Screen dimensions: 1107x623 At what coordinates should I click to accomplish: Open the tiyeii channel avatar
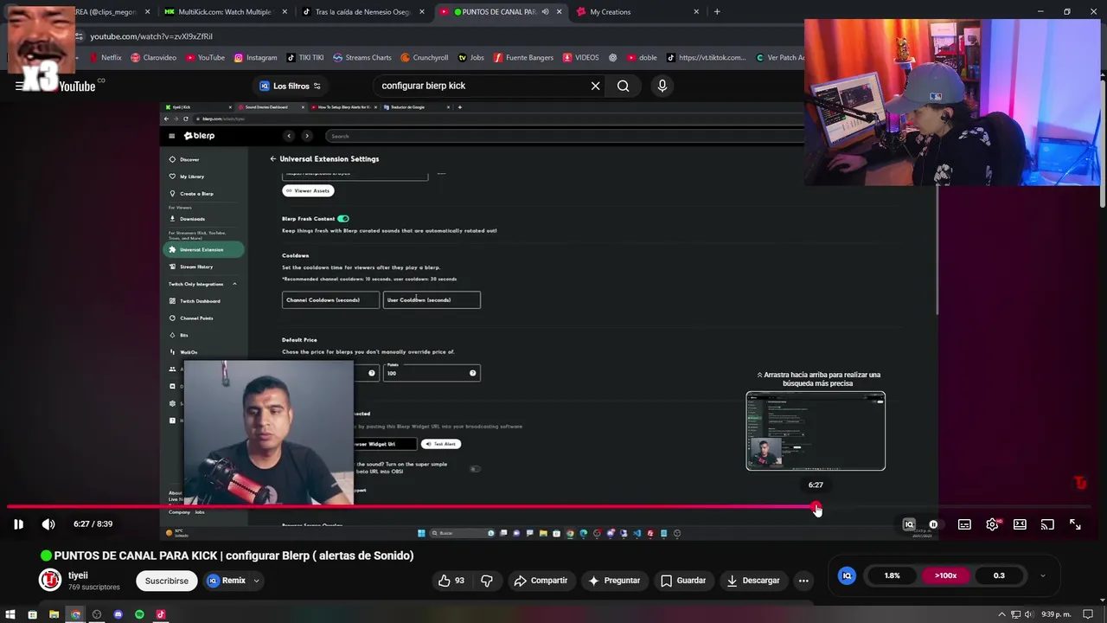pyautogui.click(x=50, y=580)
